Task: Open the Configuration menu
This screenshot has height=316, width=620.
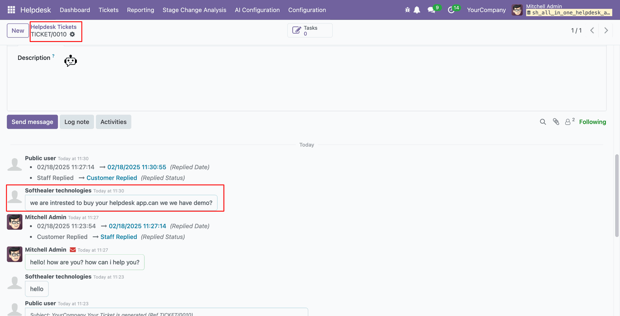Action: pos(307,10)
